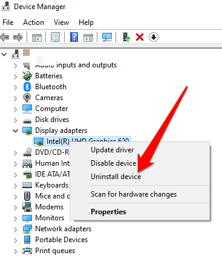The height and width of the screenshot is (261, 222).
Task: Click the Portable Devices icon
Action: click(x=27, y=240)
